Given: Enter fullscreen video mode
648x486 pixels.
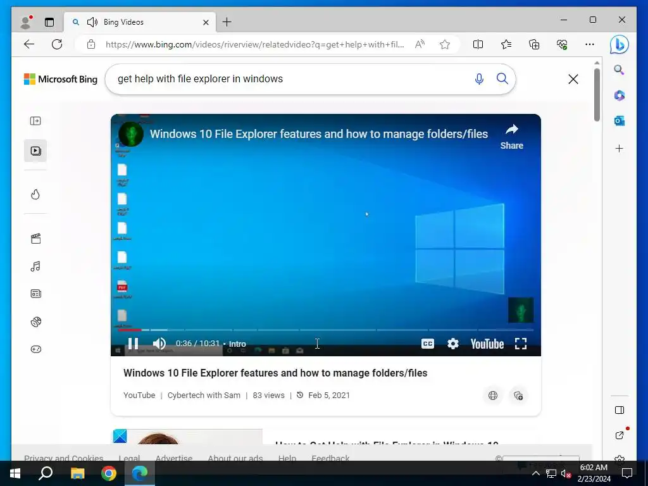Looking at the screenshot, I should (521, 344).
